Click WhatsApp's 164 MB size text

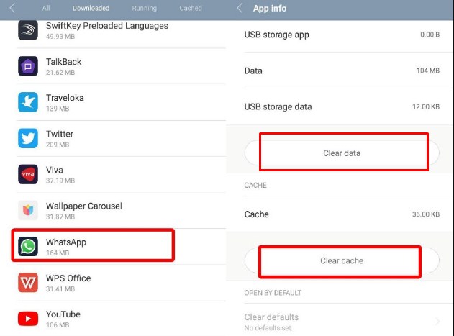[x=58, y=253]
